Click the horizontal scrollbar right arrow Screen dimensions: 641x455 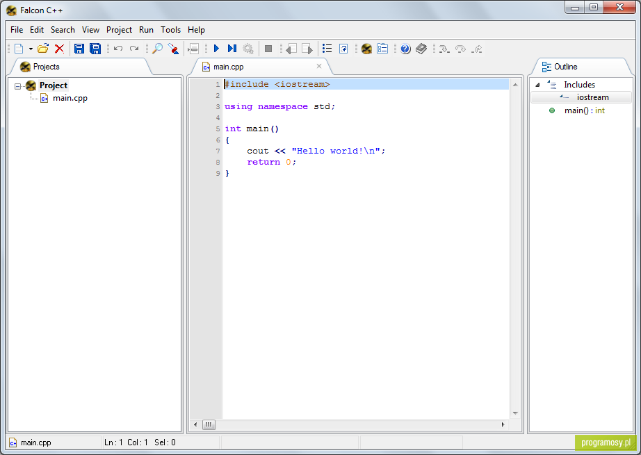(503, 424)
